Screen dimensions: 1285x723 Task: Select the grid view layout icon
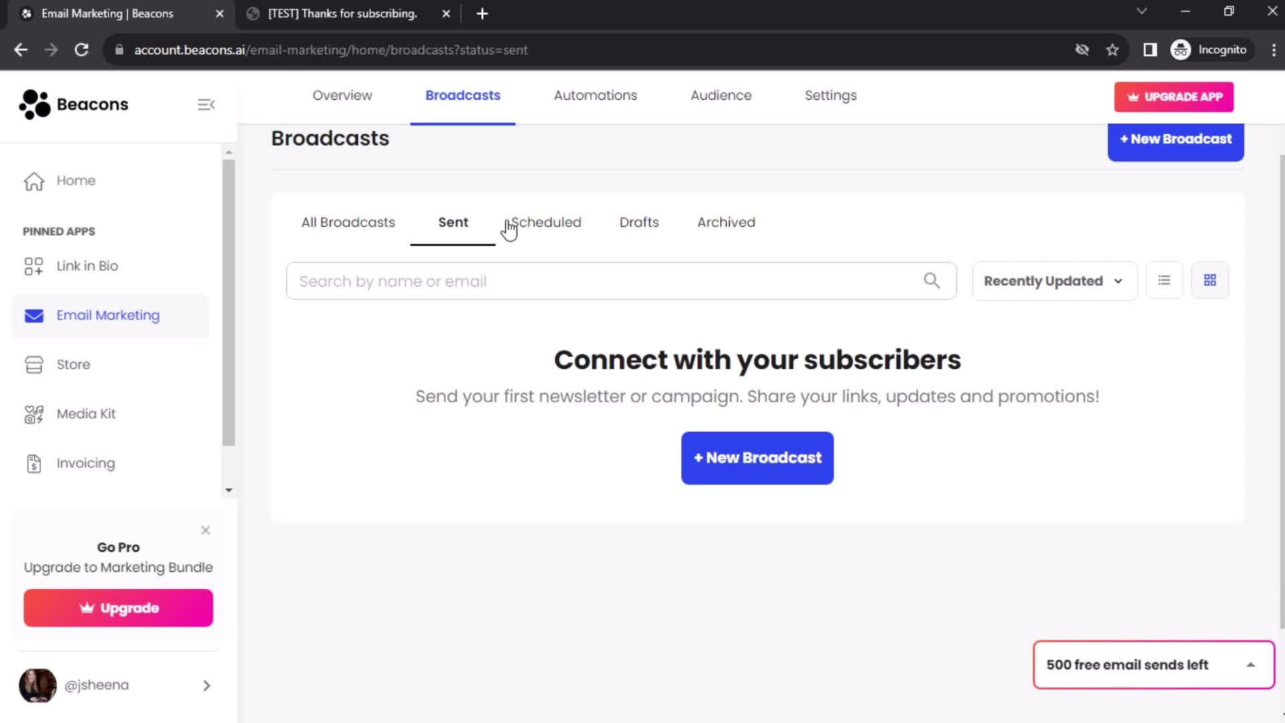tap(1210, 280)
